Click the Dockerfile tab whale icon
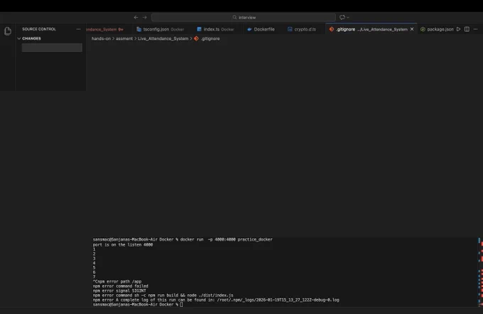 249,29
